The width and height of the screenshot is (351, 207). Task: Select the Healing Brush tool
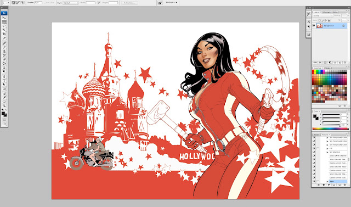(x=4, y=43)
